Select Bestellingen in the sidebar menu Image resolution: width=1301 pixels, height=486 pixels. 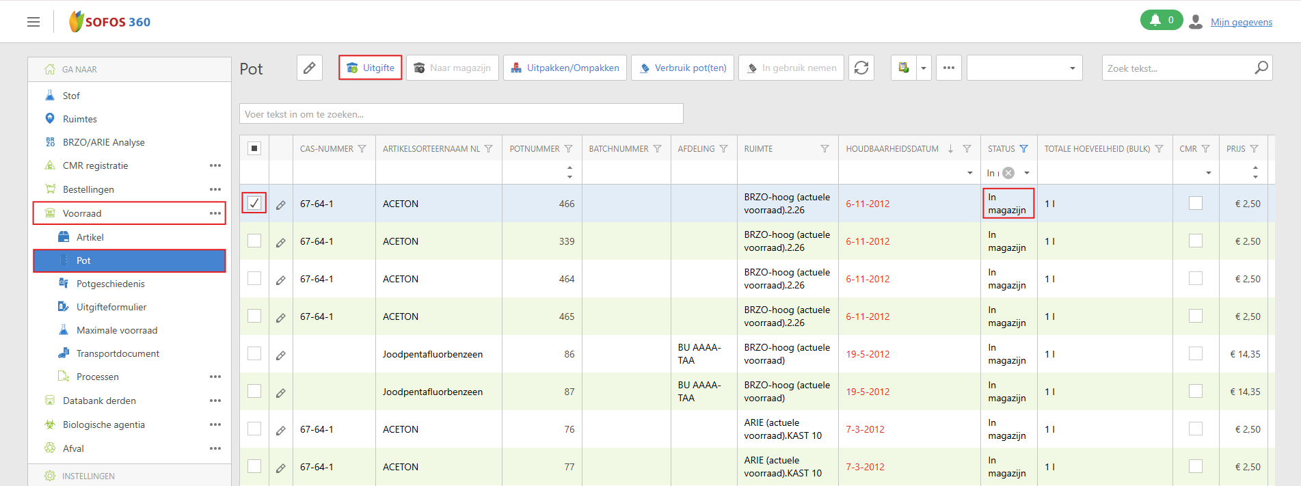pos(88,189)
